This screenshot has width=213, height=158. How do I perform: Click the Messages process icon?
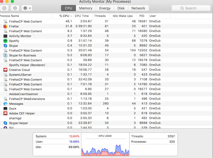click(x=5, y=104)
